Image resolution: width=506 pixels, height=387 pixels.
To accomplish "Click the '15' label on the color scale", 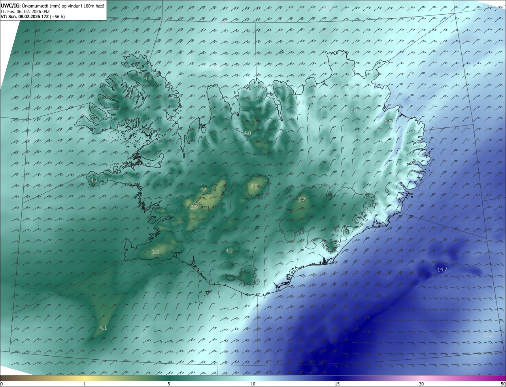I will tap(337, 384).
